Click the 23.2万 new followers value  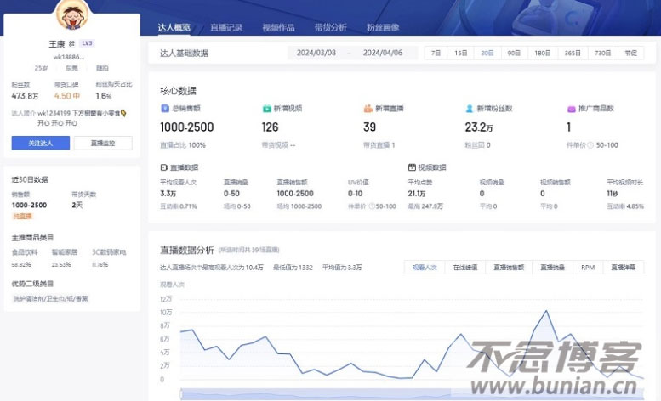[478, 127]
